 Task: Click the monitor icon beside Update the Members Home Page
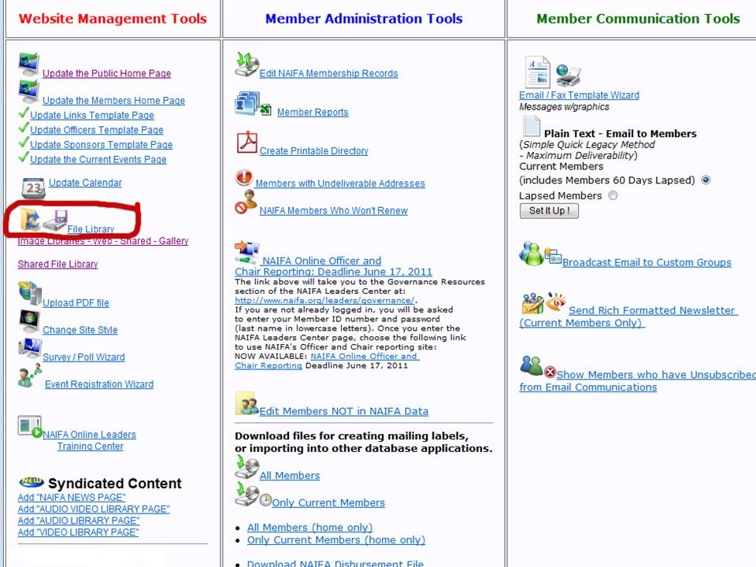pyautogui.click(x=28, y=91)
